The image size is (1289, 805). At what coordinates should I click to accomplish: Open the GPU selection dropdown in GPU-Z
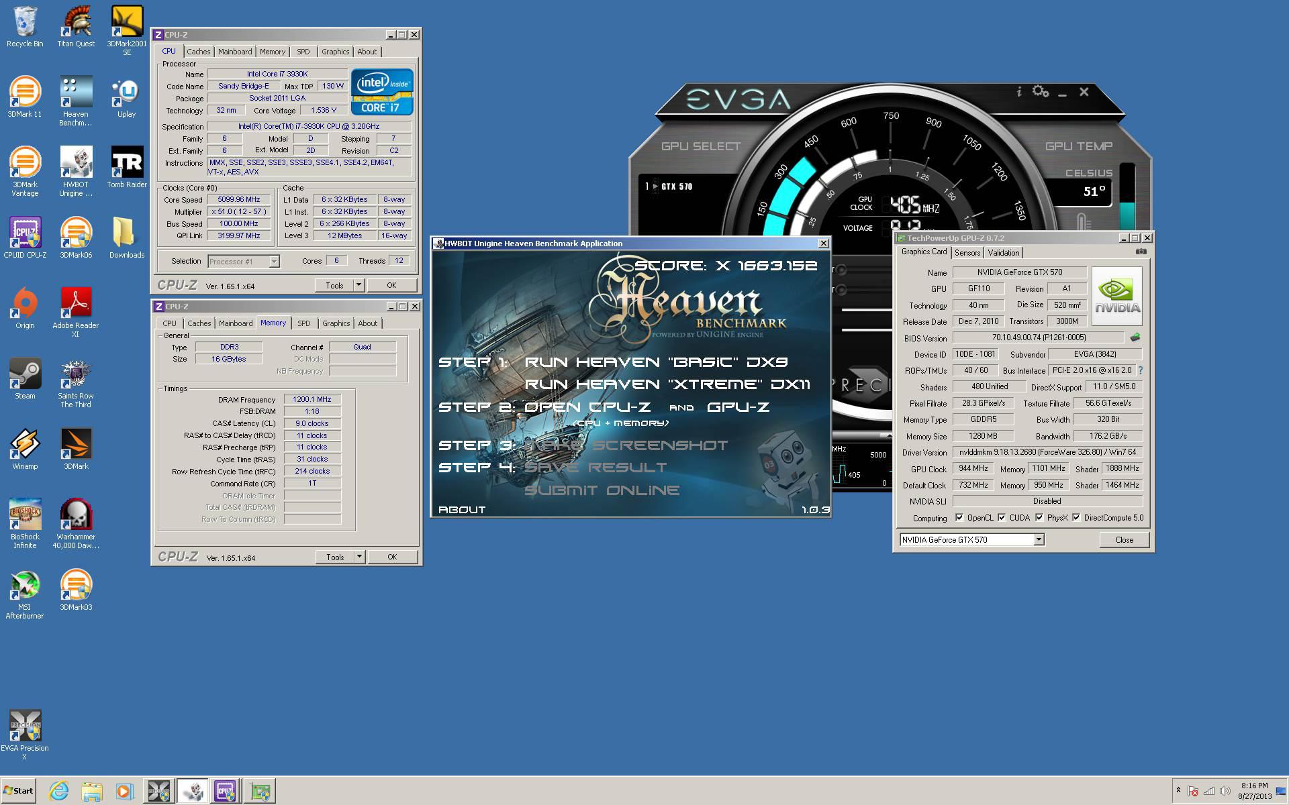click(1039, 539)
